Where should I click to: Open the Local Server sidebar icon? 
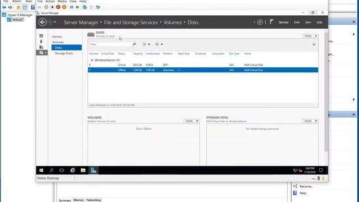[41, 42]
